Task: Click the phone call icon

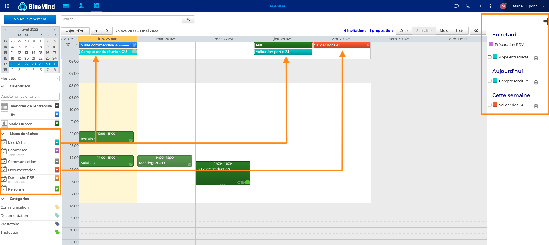Action: [468, 6]
